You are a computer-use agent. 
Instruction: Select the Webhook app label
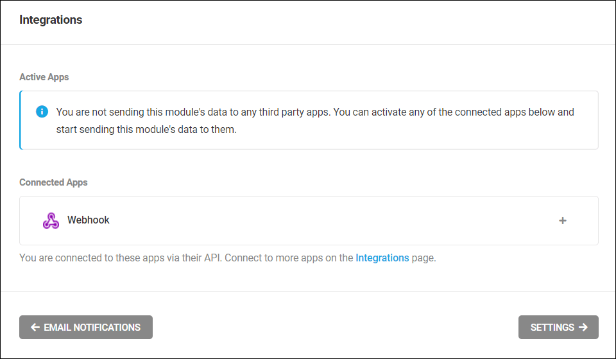89,220
